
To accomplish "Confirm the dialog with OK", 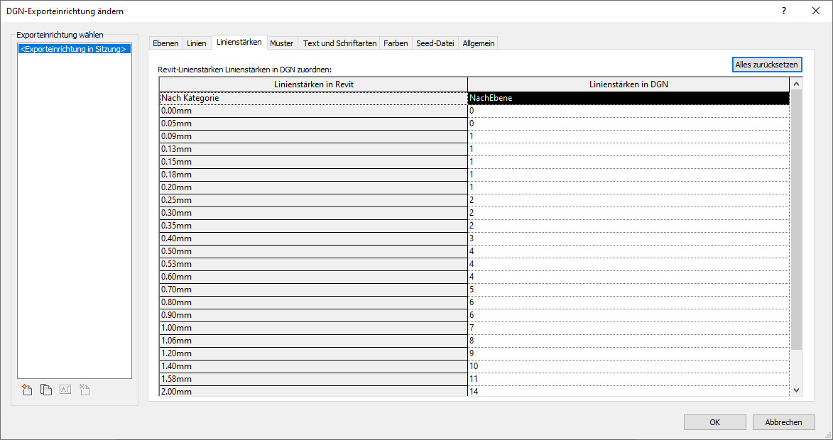I will tap(714, 422).
